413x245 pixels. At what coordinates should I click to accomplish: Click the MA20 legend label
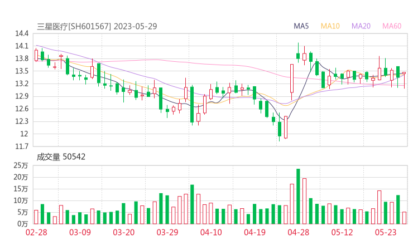coord(361,26)
